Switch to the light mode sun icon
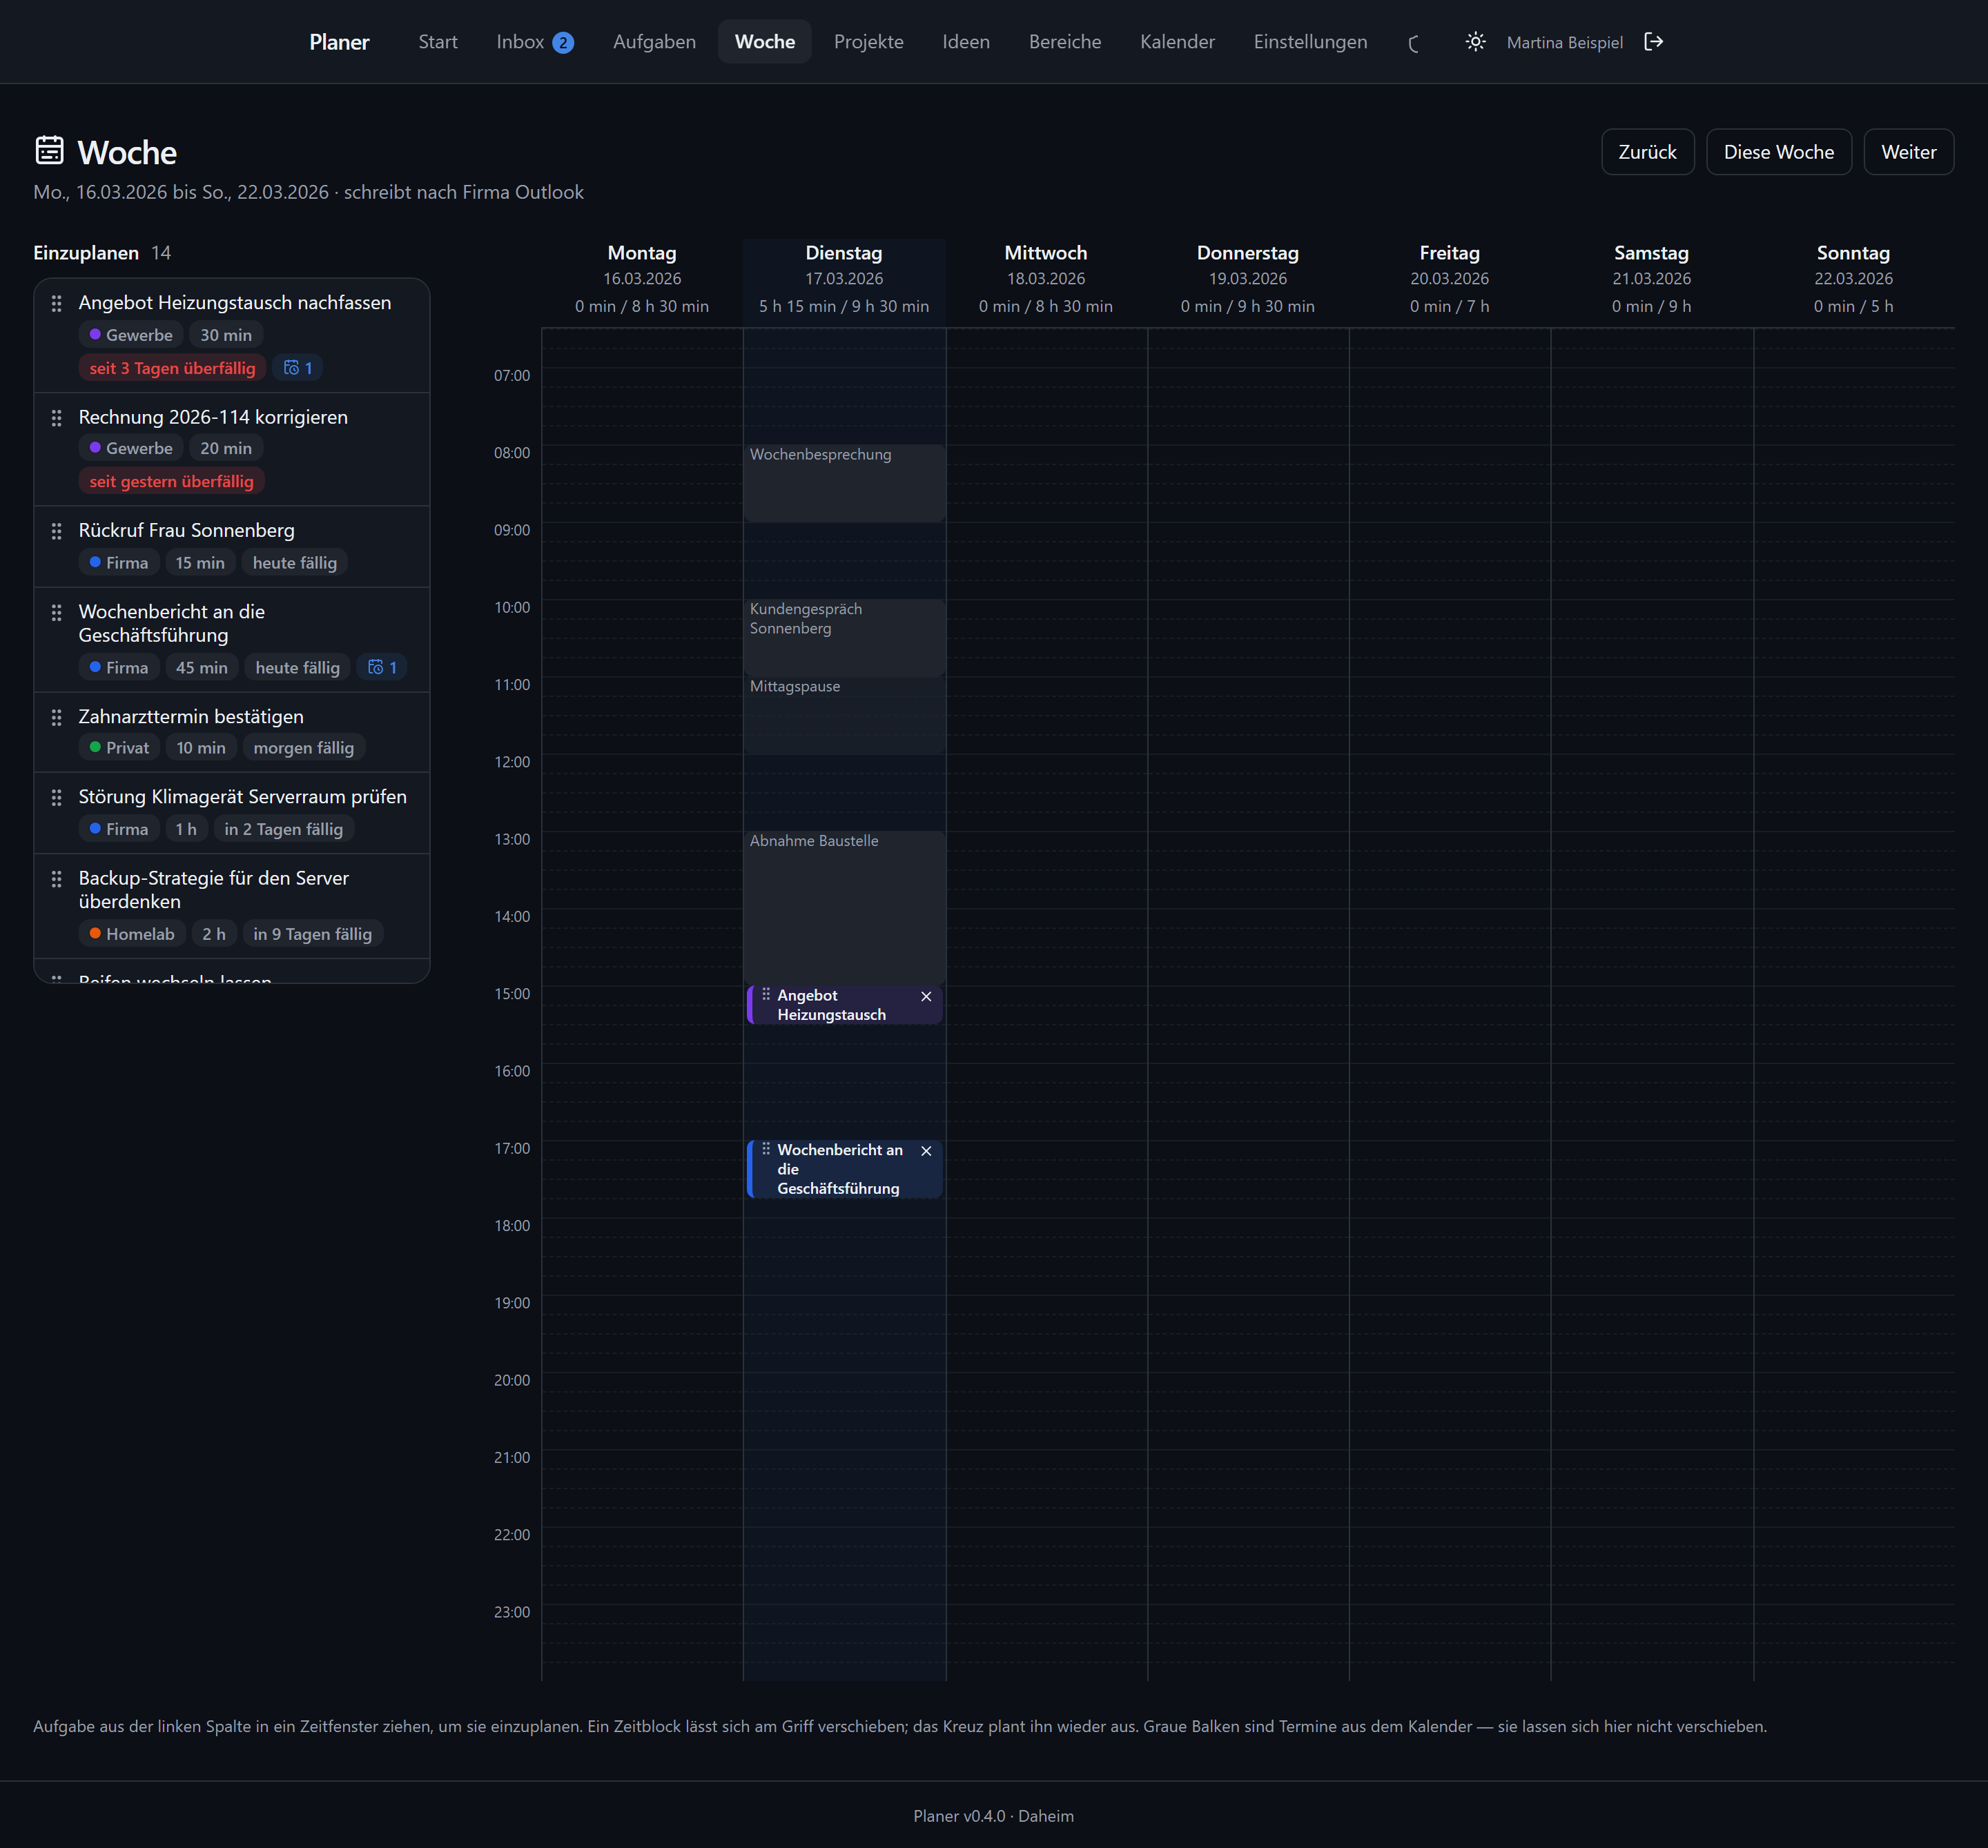Viewport: 1988px width, 1848px height. (x=1475, y=42)
